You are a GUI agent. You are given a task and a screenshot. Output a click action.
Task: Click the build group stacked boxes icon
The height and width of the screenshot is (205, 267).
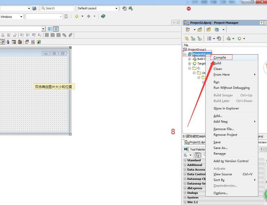pos(219,38)
